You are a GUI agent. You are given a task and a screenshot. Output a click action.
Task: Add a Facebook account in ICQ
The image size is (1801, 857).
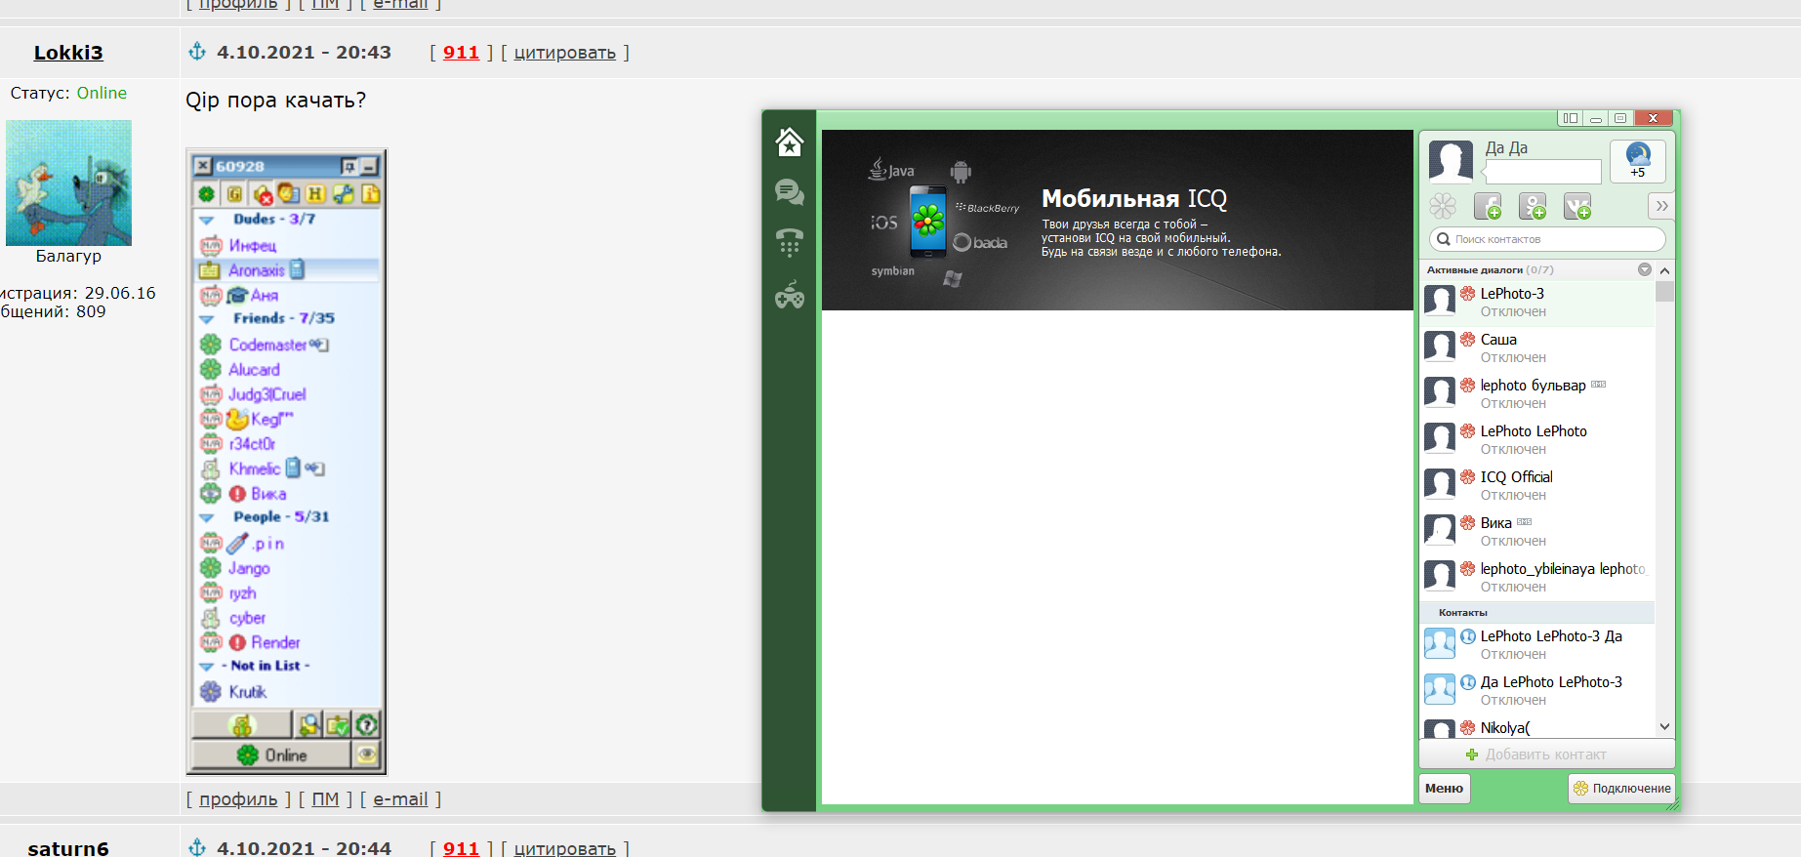tap(1488, 206)
